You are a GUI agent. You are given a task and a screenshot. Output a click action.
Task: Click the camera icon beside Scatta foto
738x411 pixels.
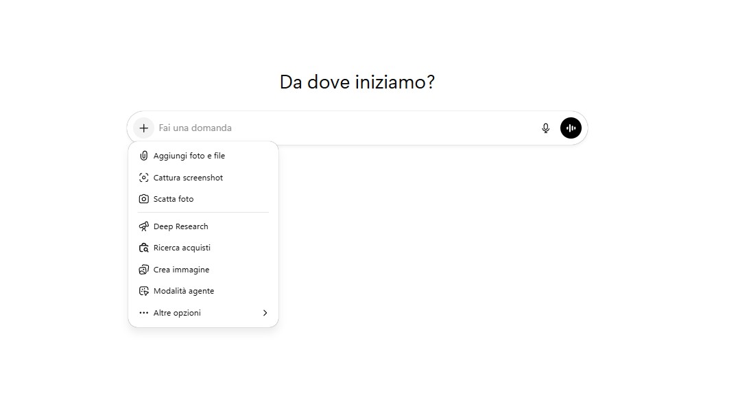click(x=143, y=199)
